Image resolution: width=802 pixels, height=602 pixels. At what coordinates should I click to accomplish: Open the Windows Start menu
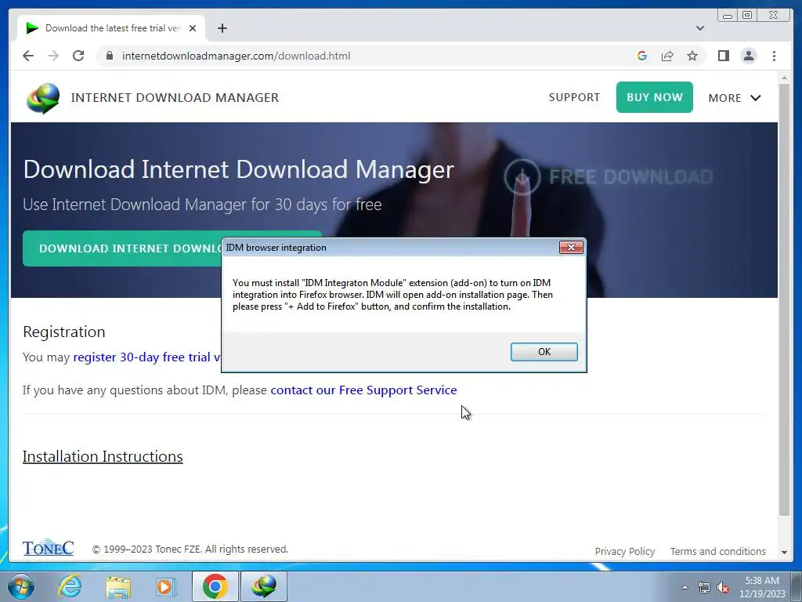pyautogui.click(x=21, y=586)
